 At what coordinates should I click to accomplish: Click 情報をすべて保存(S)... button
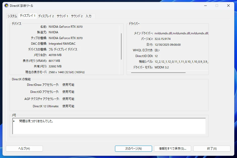click(x=172, y=149)
